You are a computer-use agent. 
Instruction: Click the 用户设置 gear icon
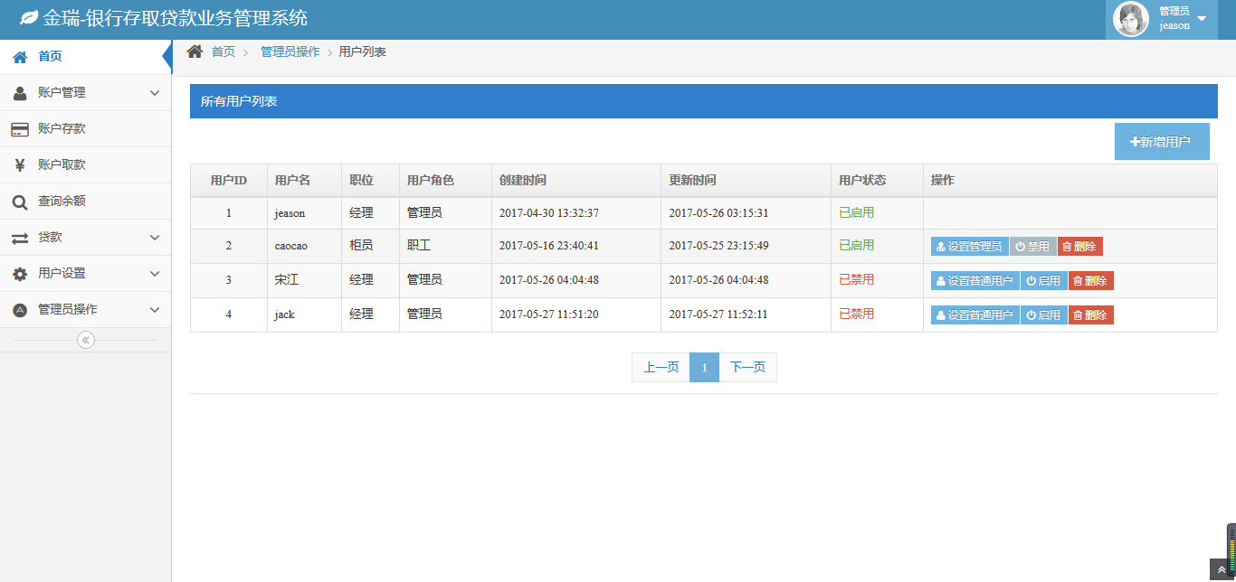(x=20, y=274)
